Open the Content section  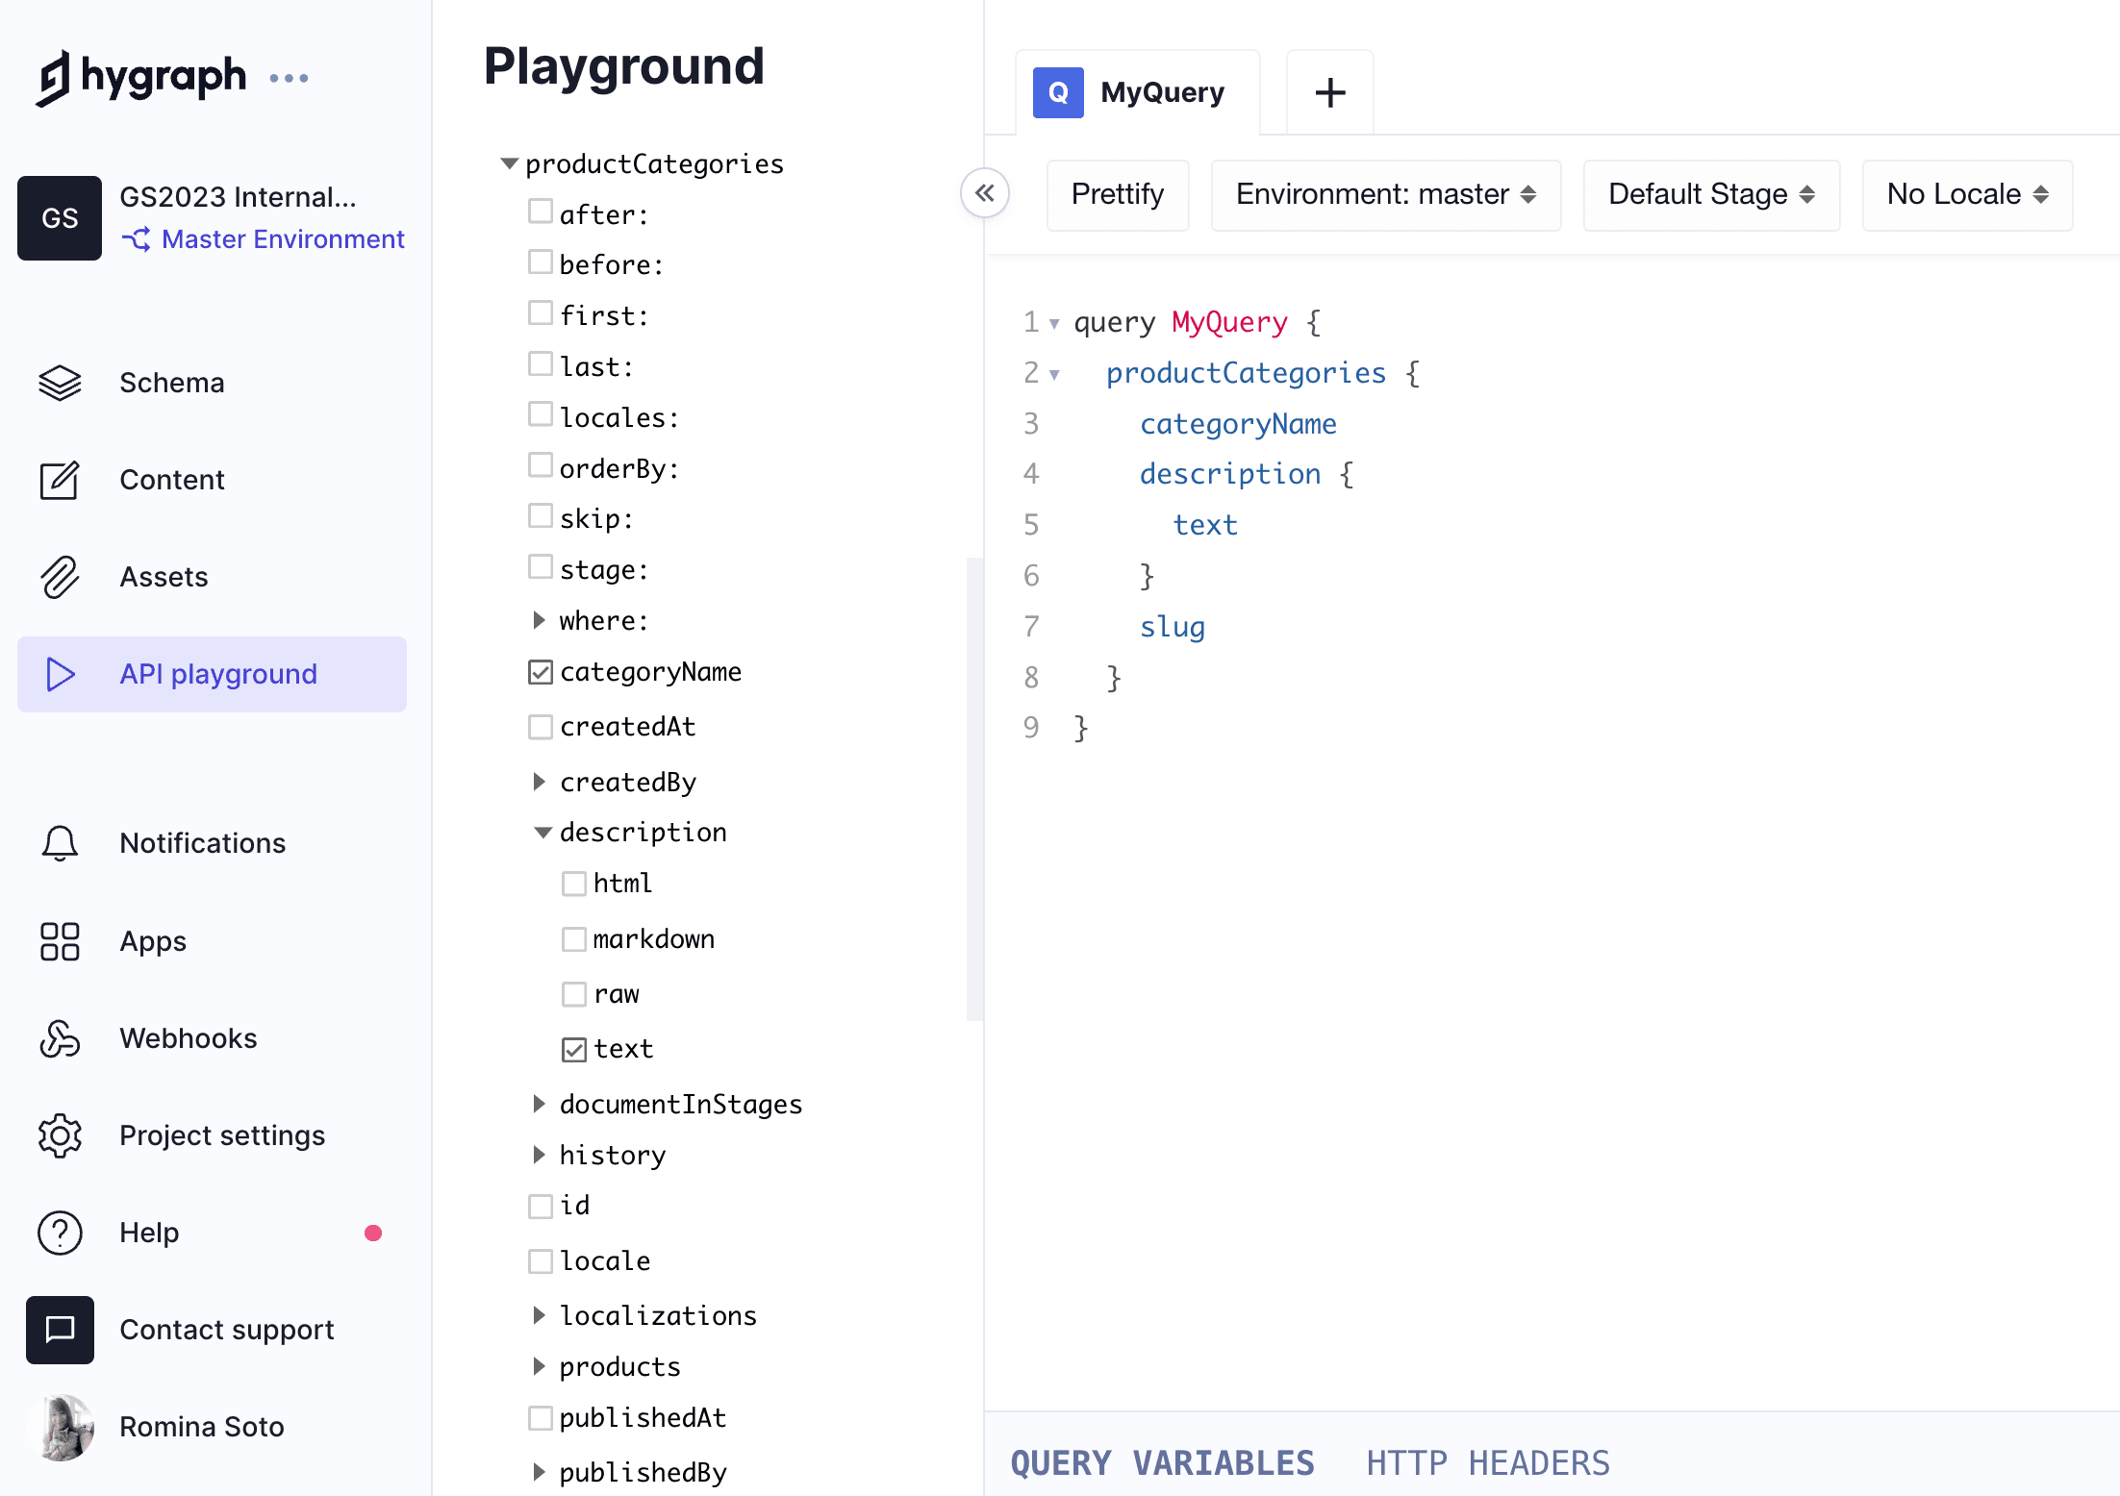click(x=171, y=480)
